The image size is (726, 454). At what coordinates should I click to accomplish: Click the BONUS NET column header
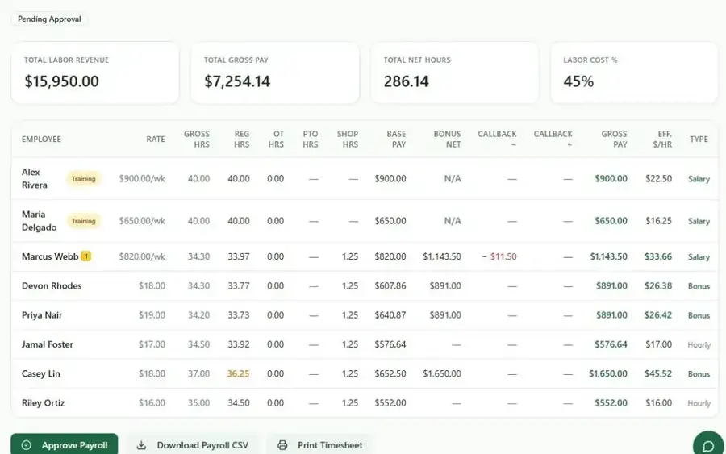pos(447,139)
